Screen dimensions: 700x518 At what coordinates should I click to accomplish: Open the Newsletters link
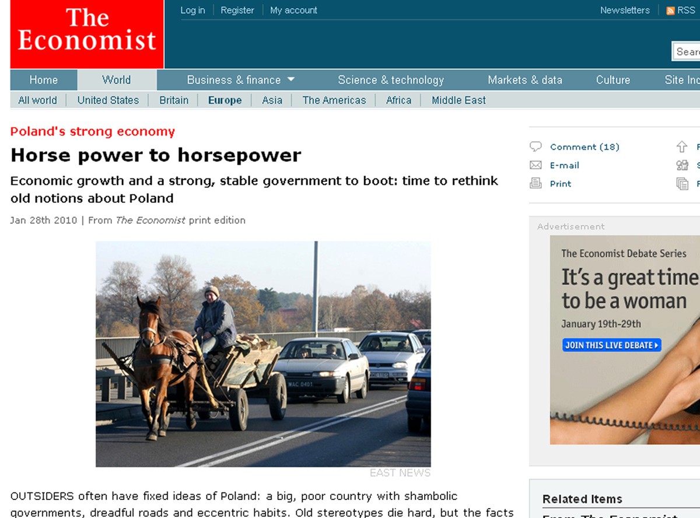coord(625,10)
